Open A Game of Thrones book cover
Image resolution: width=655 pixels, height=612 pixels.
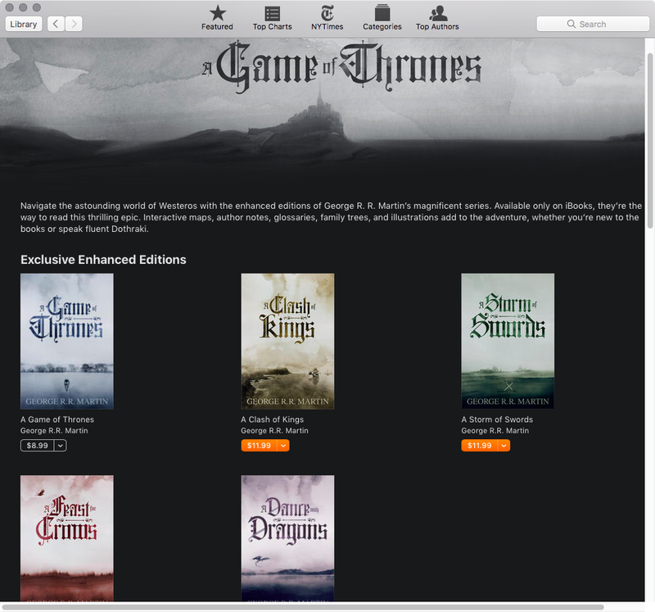[x=67, y=341]
